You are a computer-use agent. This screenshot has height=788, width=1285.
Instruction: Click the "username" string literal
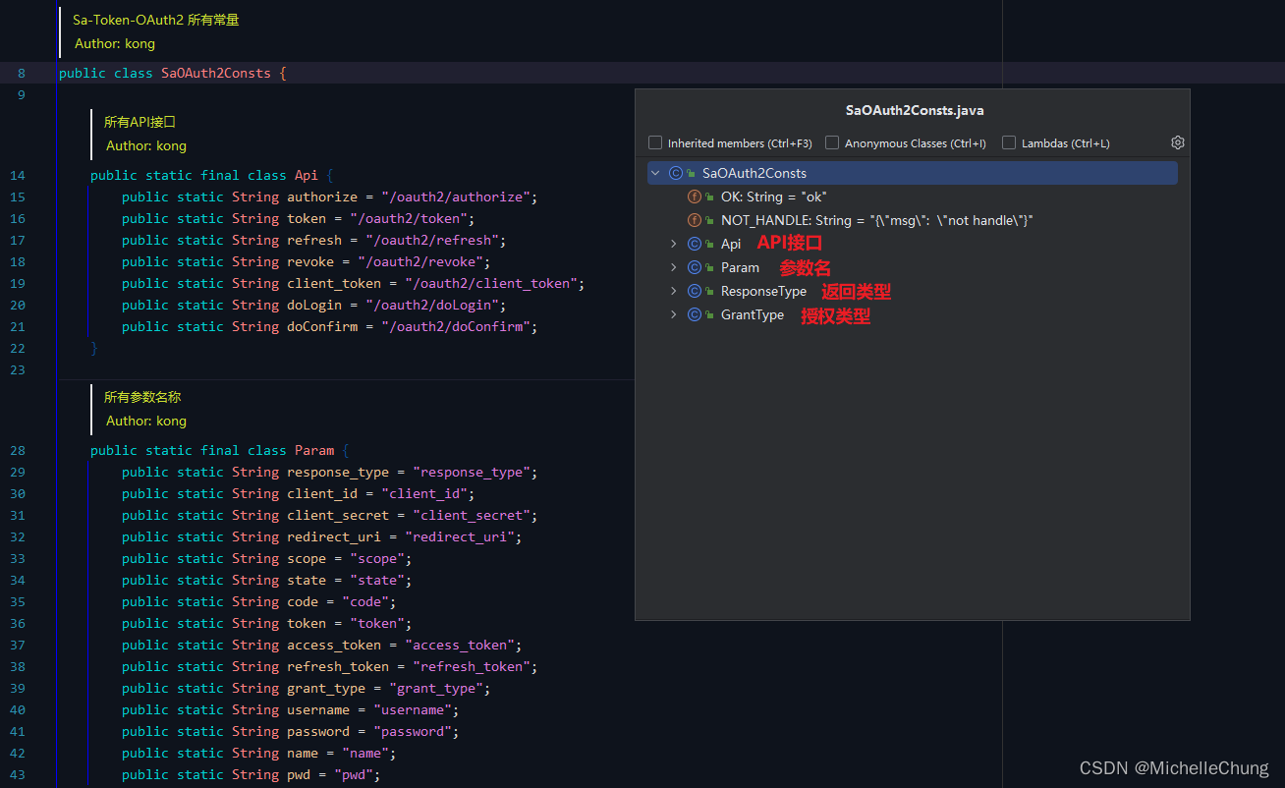413,709
